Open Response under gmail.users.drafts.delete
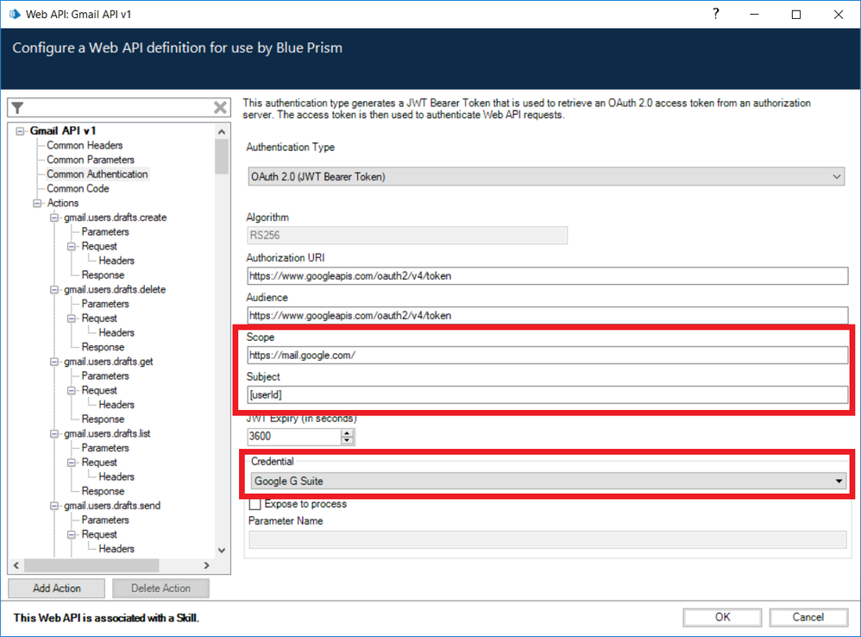Image resolution: width=861 pixels, height=637 pixels. [104, 347]
